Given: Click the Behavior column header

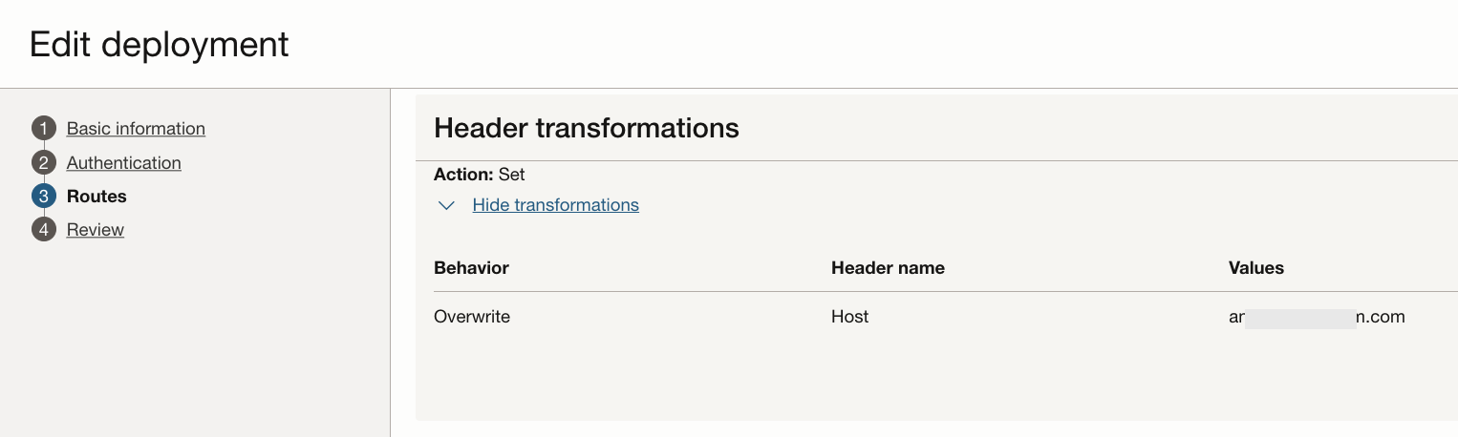Looking at the screenshot, I should 471,268.
